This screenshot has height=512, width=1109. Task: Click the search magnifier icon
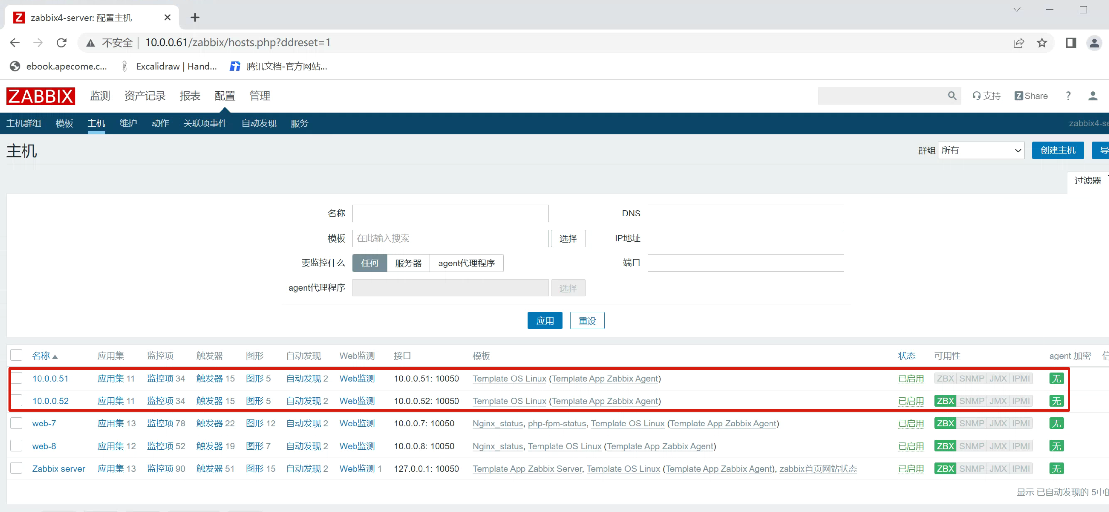(x=952, y=96)
